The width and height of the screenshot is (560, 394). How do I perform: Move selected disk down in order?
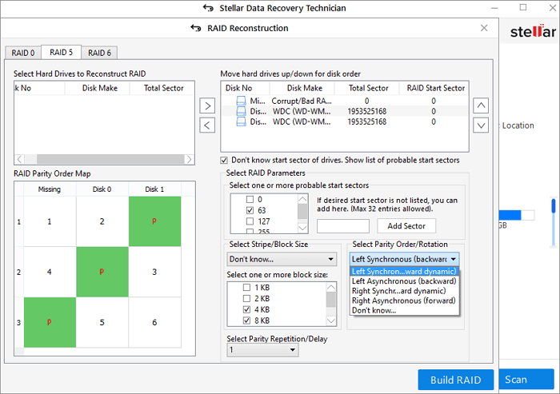click(x=480, y=125)
